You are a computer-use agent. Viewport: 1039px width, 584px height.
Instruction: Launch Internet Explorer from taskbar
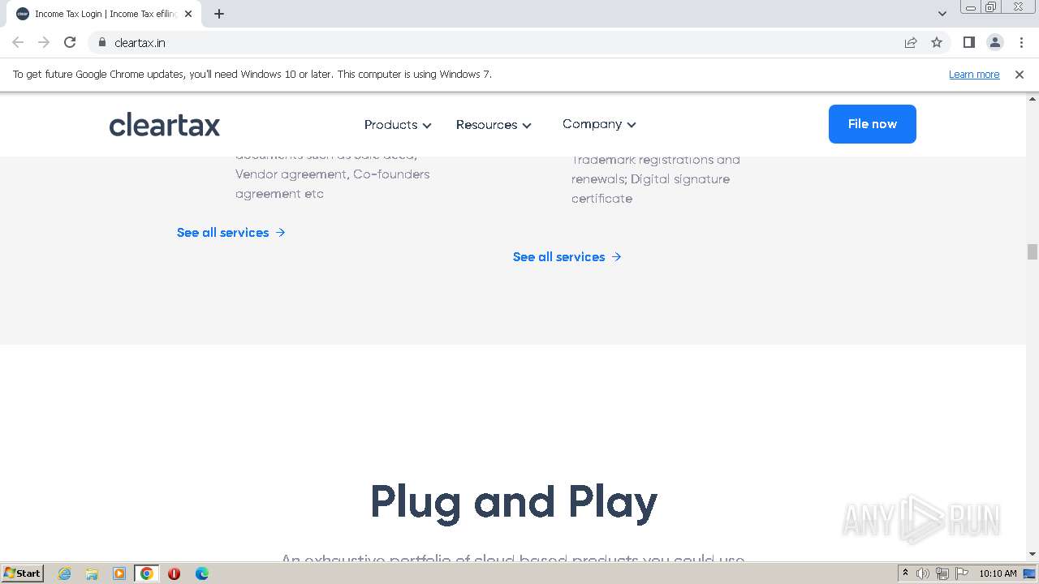point(64,573)
